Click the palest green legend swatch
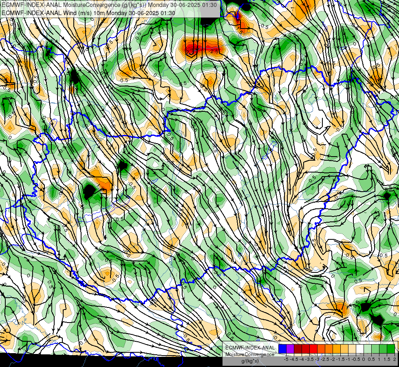 (368, 349)
